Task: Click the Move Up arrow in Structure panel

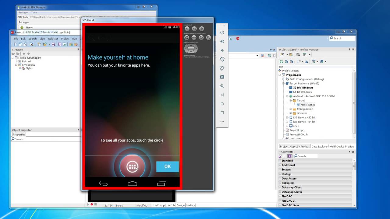Action: point(24,54)
